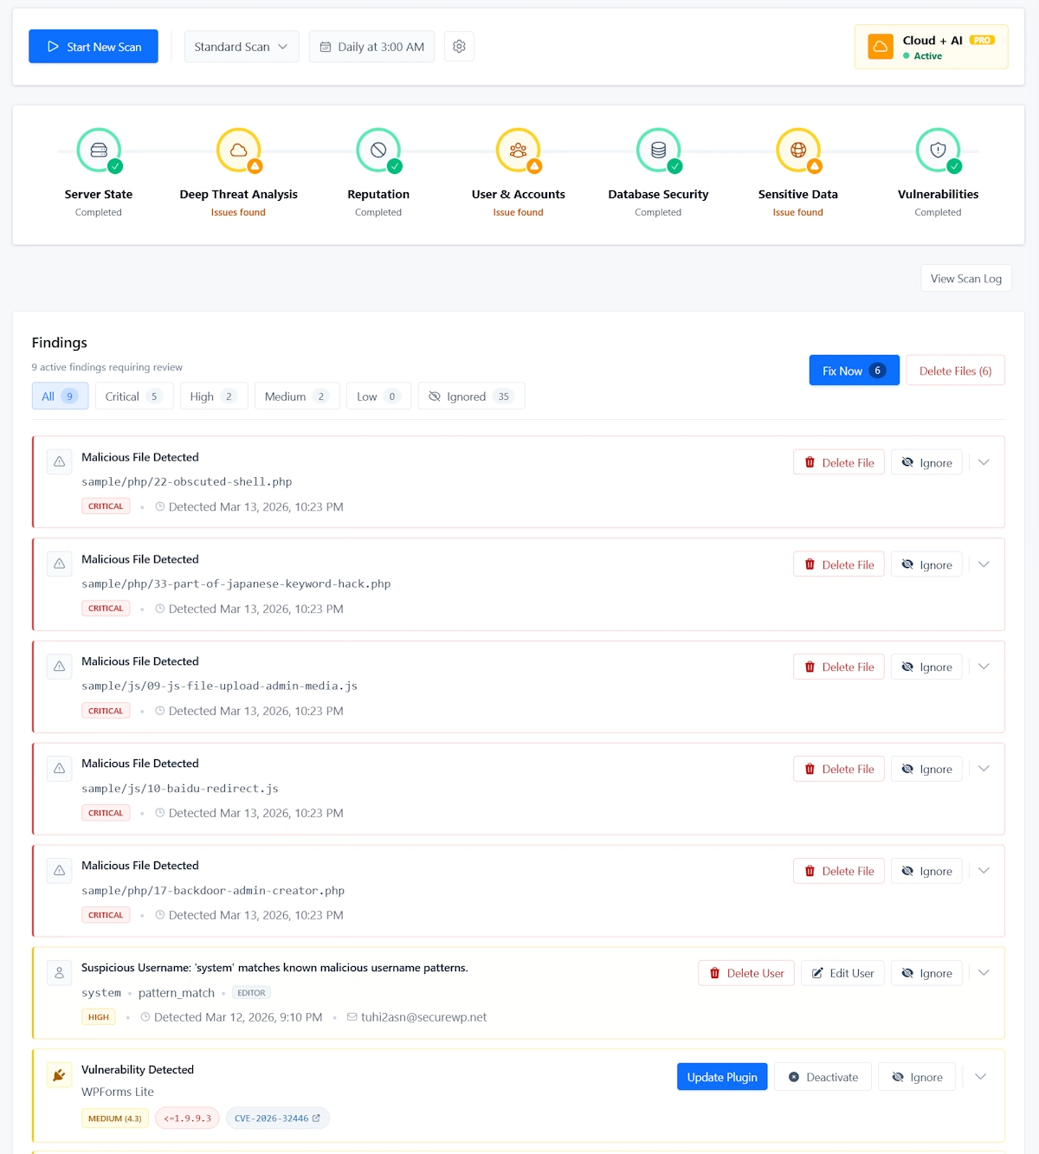Edit the suspicious user 'system'
The image size is (1039, 1154).
coord(842,973)
